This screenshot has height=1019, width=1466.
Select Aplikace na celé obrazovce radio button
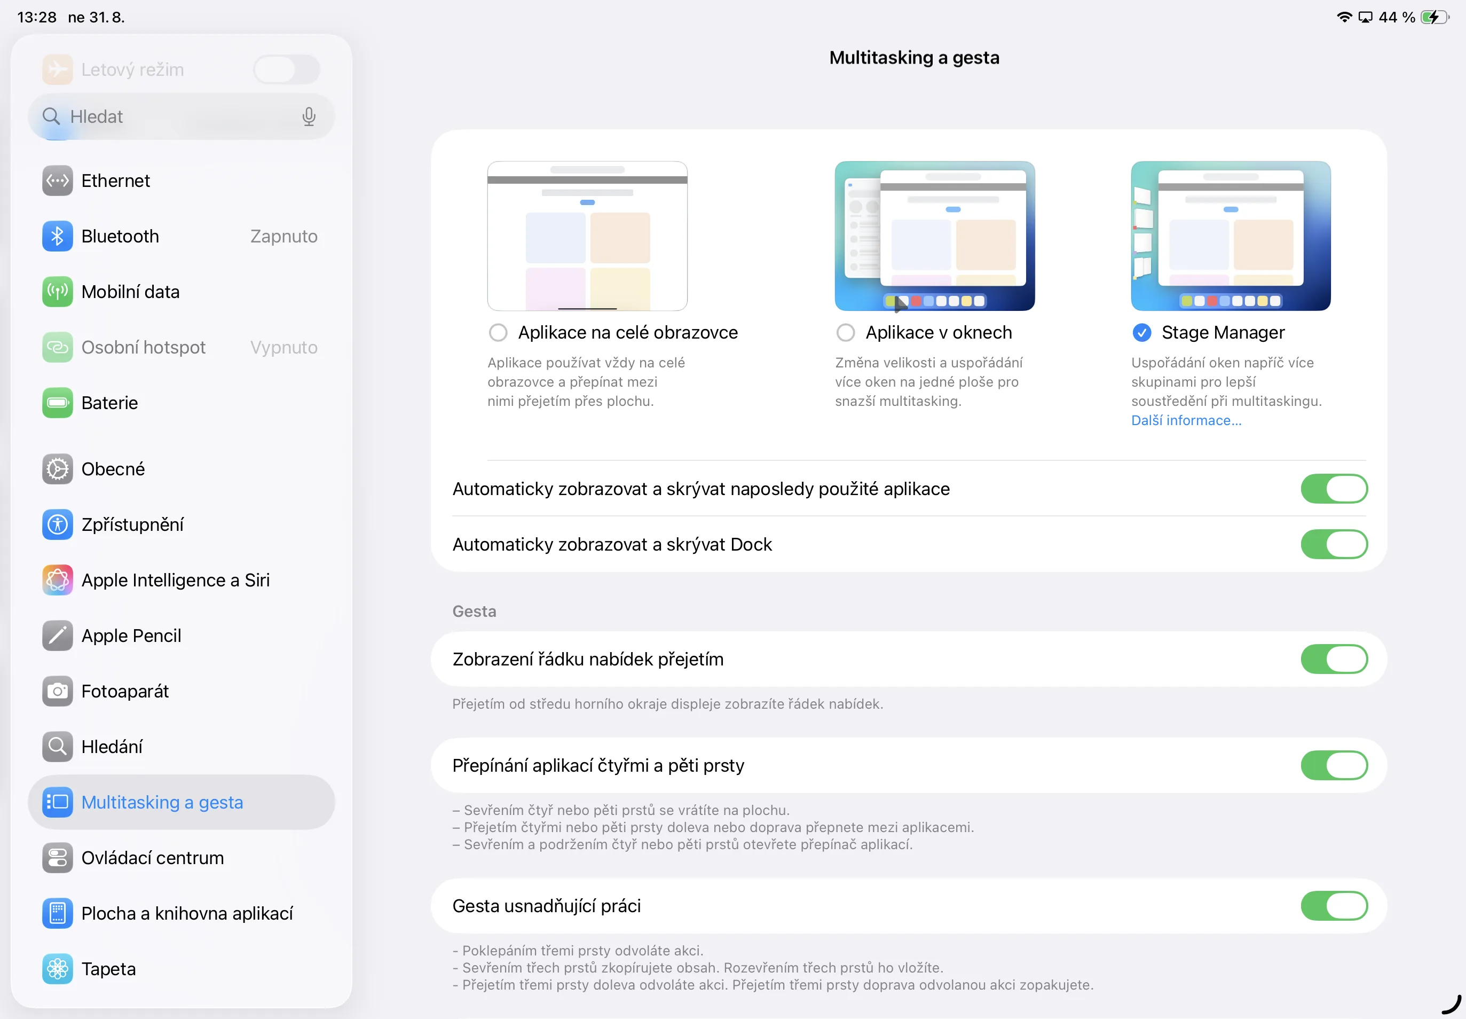(499, 333)
